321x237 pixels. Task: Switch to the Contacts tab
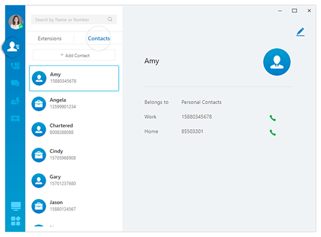pyautogui.click(x=99, y=39)
